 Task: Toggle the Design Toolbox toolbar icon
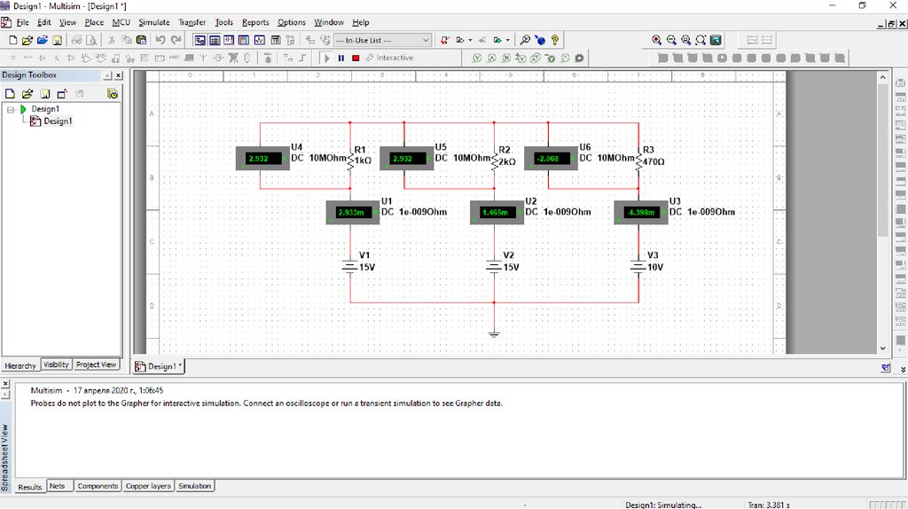coord(200,40)
